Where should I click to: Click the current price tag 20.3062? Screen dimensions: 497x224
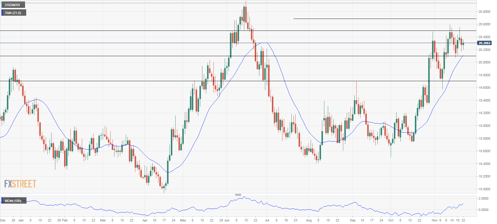484,43
